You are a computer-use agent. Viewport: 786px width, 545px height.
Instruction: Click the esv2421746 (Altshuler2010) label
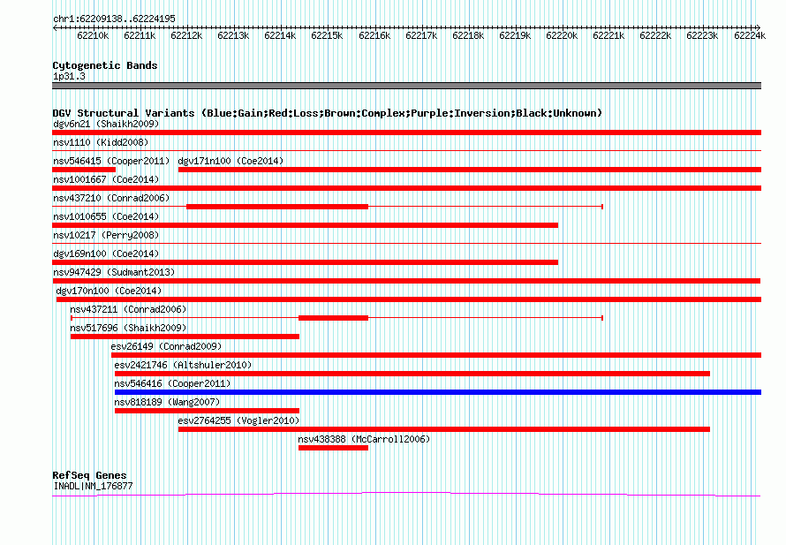[183, 365]
